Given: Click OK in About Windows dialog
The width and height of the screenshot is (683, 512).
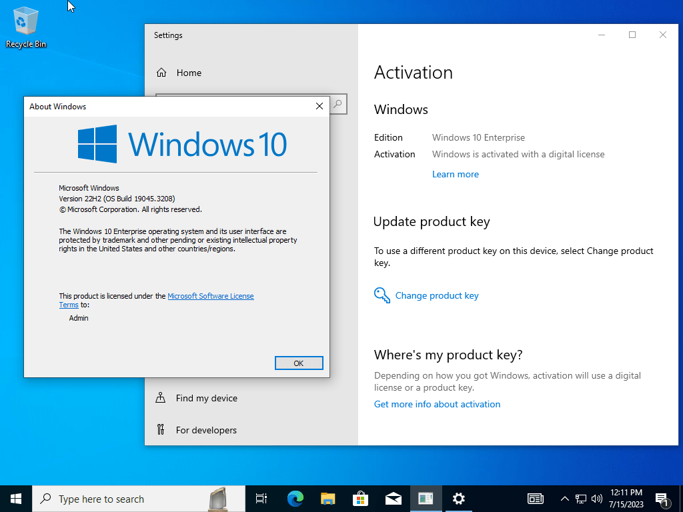Looking at the screenshot, I should click(x=299, y=363).
